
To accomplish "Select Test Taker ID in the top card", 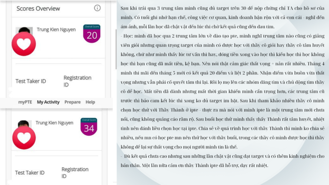I will coord(31,81).
